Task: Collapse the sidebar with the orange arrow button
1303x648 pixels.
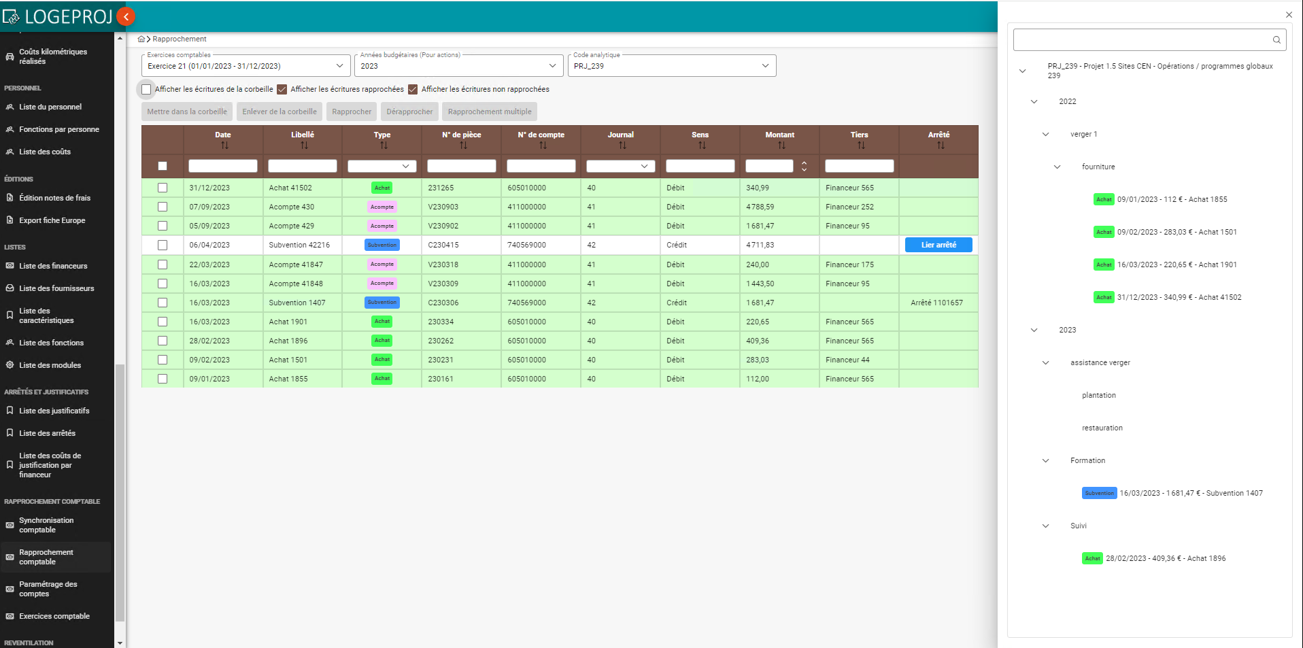Action: (x=126, y=16)
